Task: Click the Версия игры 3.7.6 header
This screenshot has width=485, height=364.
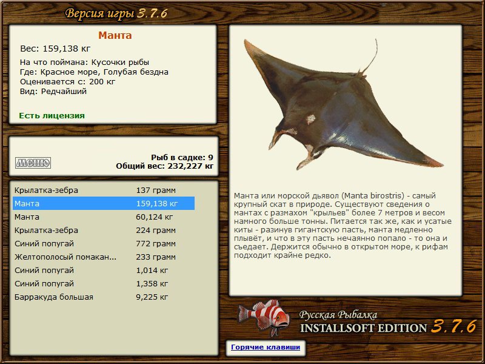Action: coord(116,13)
